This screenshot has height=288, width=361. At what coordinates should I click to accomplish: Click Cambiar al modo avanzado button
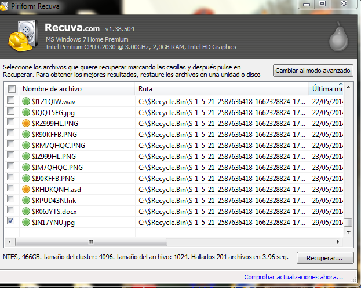313,71
